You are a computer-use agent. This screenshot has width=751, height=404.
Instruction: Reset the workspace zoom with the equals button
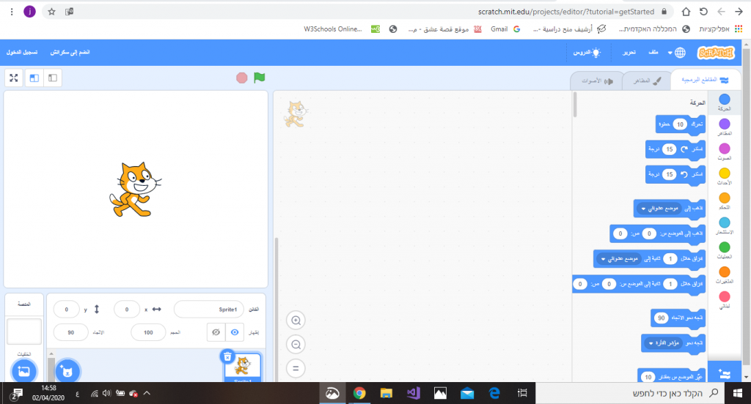coord(296,368)
